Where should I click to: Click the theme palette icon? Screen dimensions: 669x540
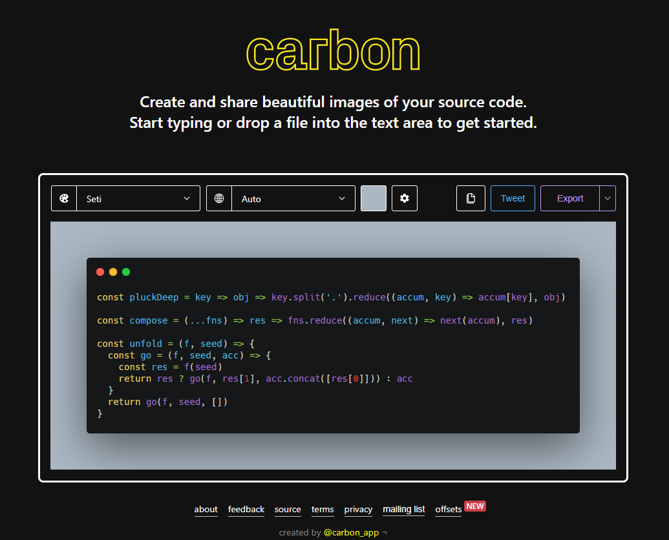pyautogui.click(x=64, y=198)
